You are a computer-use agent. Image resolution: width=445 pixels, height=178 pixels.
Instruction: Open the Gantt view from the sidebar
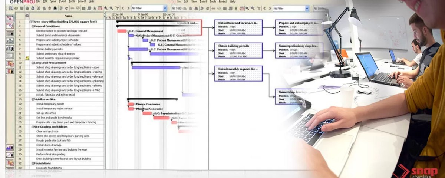click(x=10, y=18)
